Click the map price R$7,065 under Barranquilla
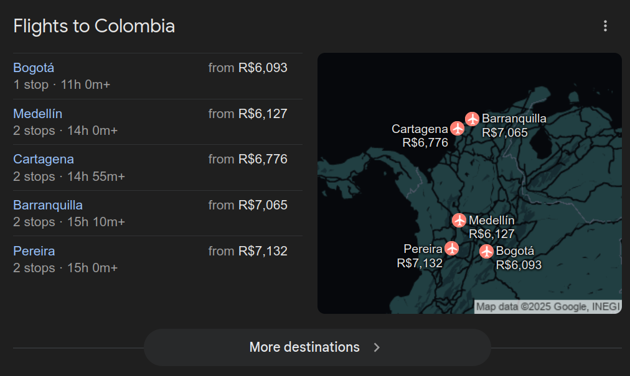 click(x=505, y=132)
